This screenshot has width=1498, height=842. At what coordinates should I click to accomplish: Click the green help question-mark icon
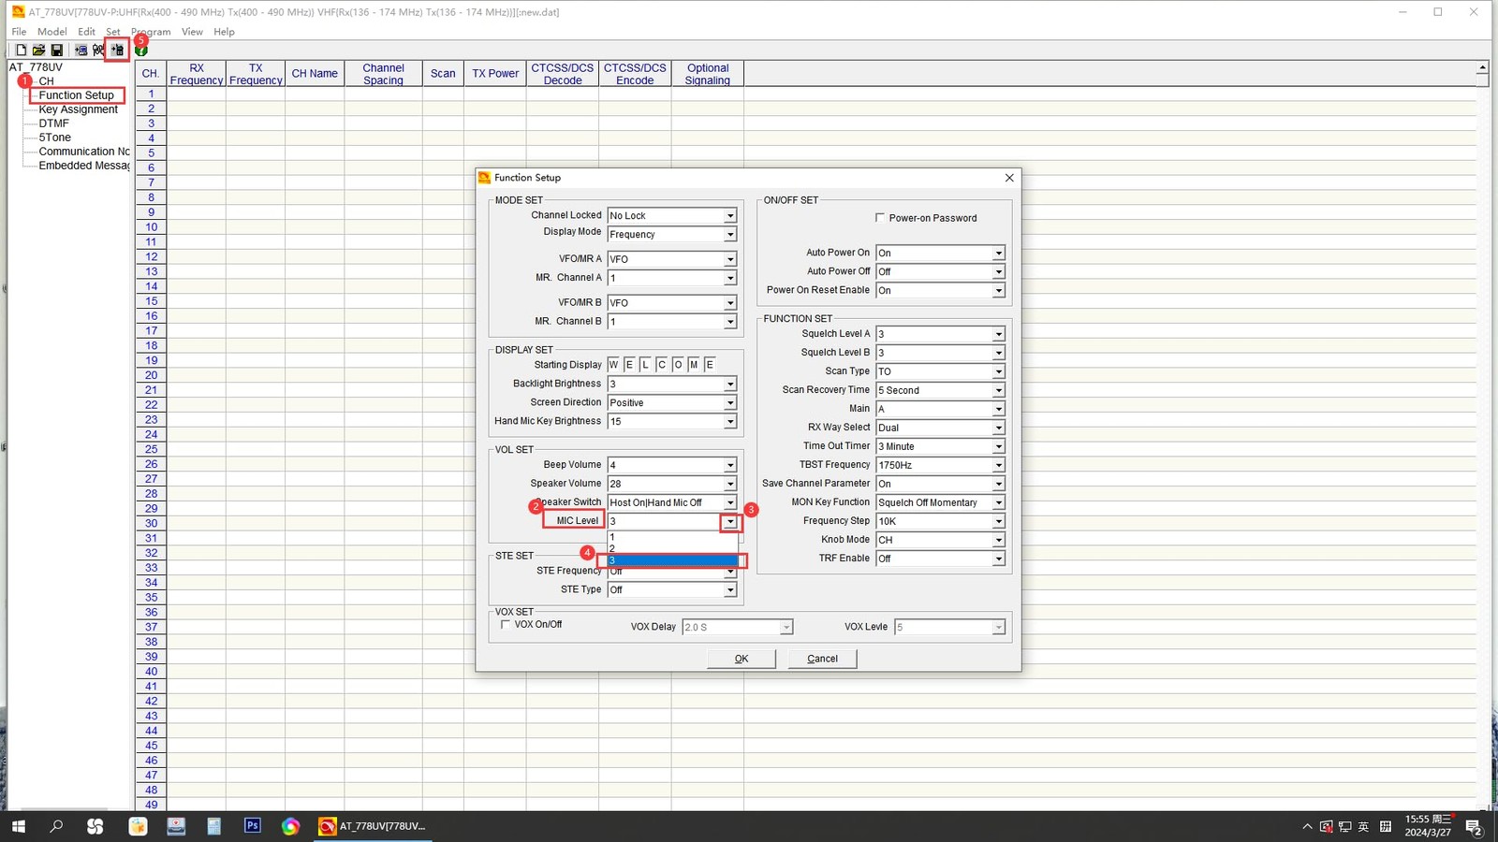pos(141,51)
